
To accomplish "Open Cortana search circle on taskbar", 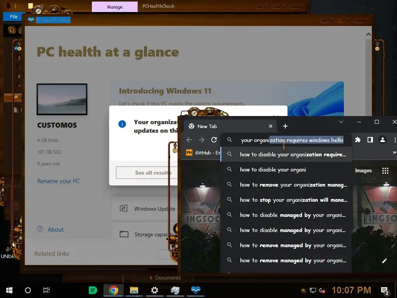I will click(x=28, y=290).
